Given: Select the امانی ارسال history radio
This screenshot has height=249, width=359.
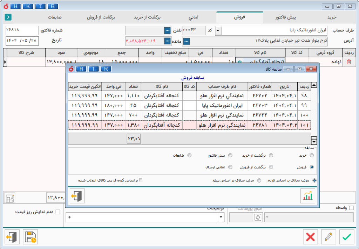Looking at the screenshot, I should (230, 167).
